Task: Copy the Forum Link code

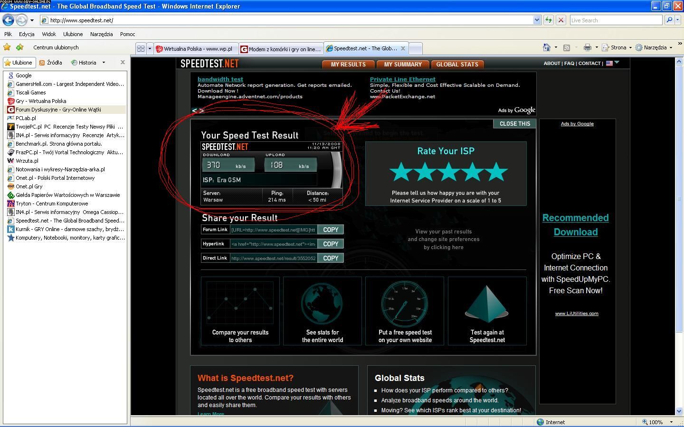Action: (x=331, y=230)
